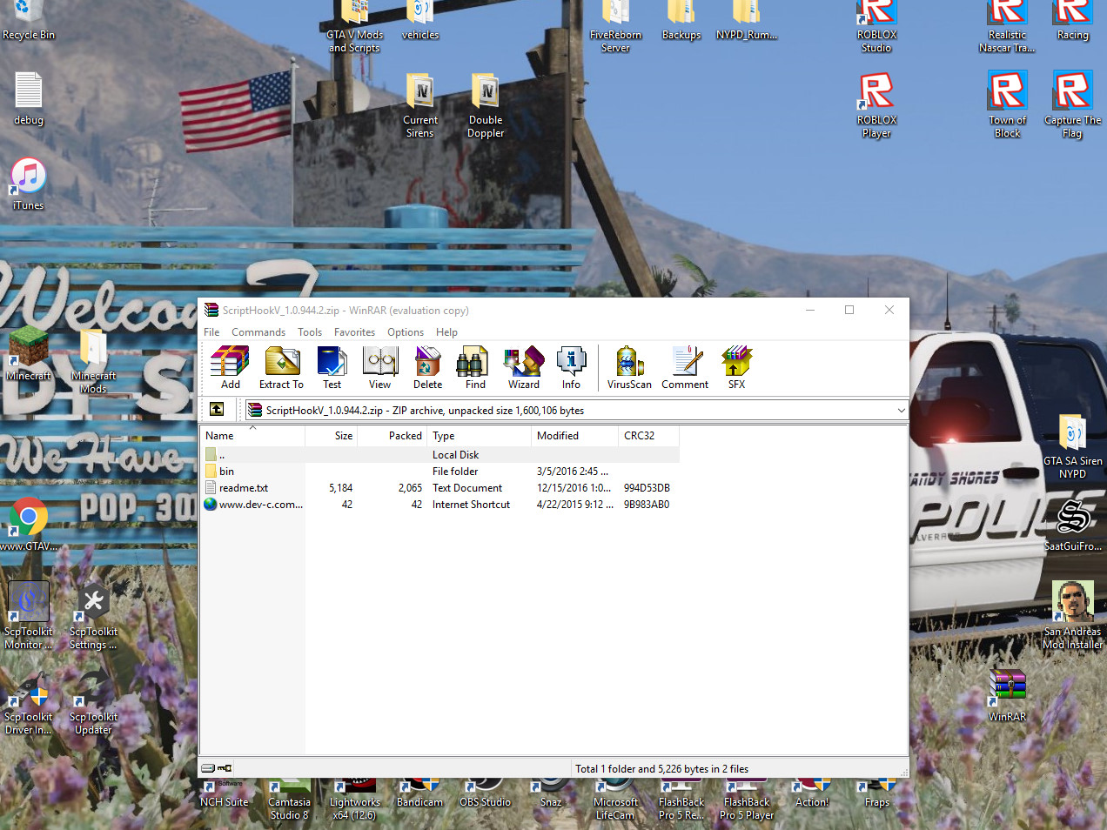Click the drive icon in status bar
Image resolution: width=1107 pixels, height=830 pixels.
click(208, 768)
